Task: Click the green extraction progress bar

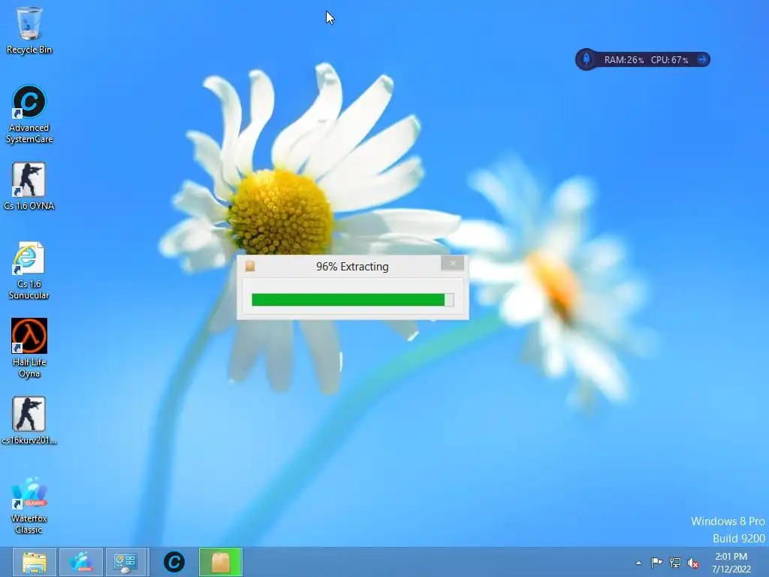Action: 353,300
